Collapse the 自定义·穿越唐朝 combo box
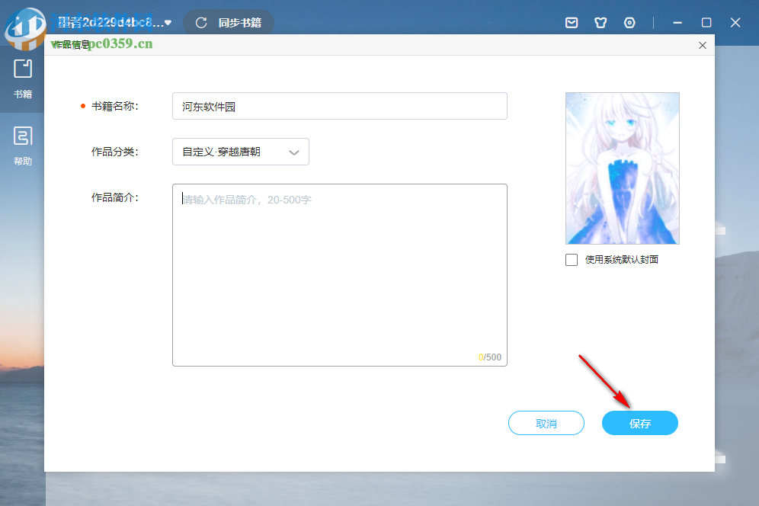The image size is (759, 506). coord(293,152)
